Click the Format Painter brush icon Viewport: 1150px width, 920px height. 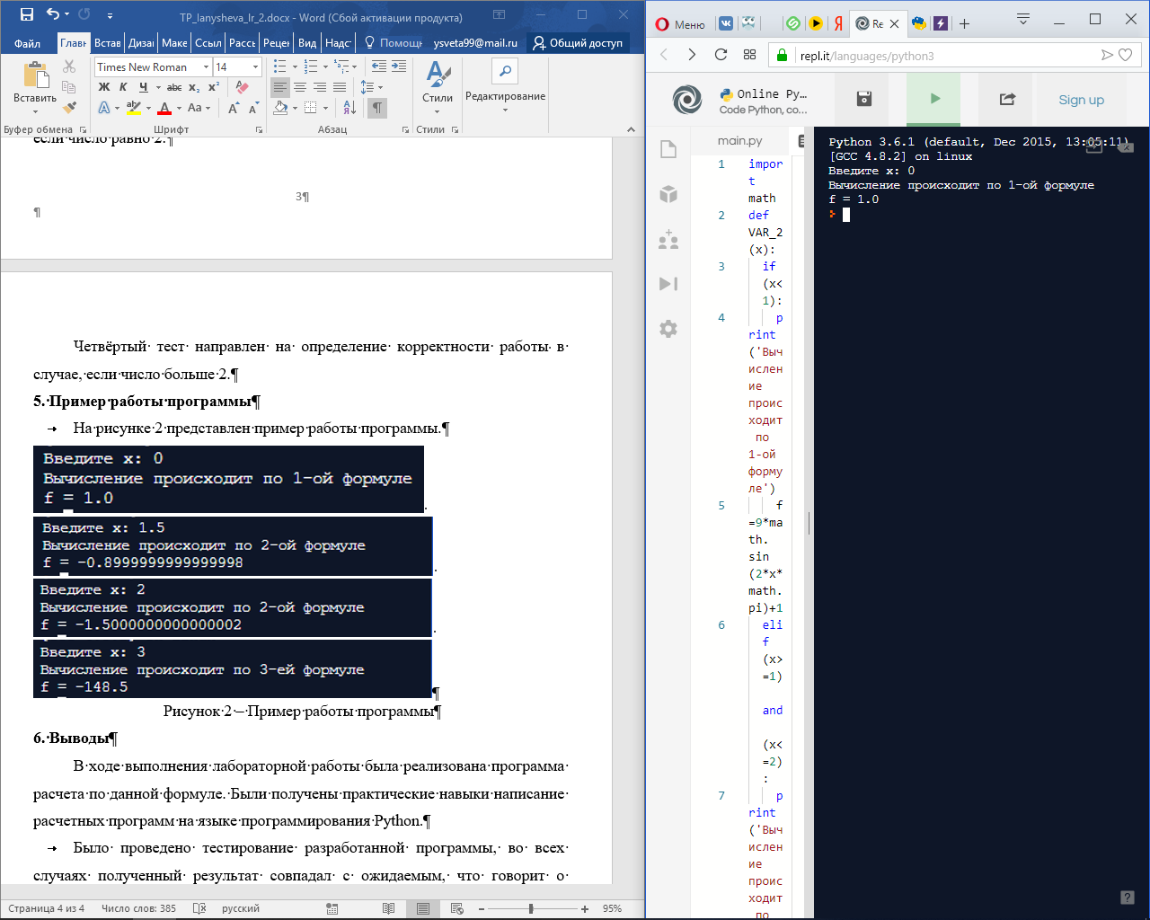click(69, 107)
